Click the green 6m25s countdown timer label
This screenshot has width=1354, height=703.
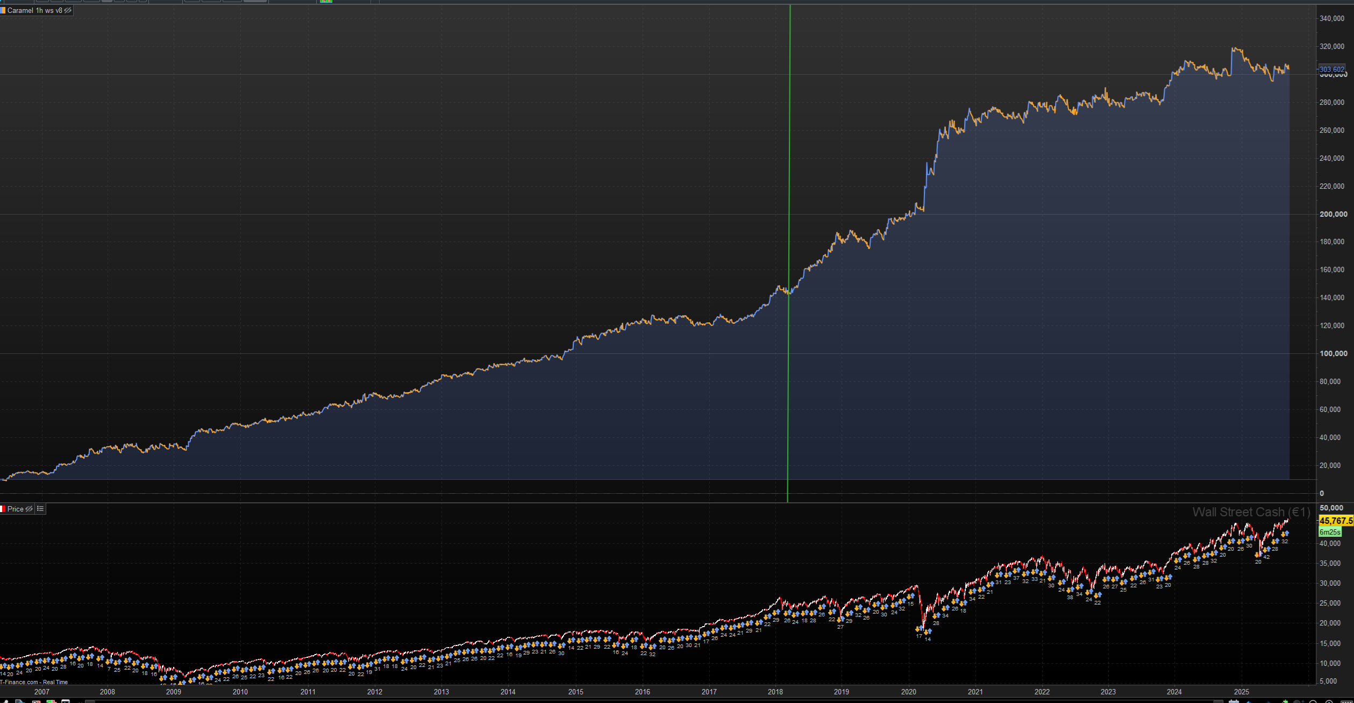click(1330, 532)
